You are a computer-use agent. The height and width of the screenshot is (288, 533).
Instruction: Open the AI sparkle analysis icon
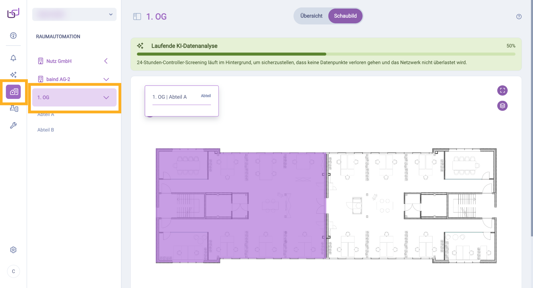pyautogui.click(x=13, y=75)
